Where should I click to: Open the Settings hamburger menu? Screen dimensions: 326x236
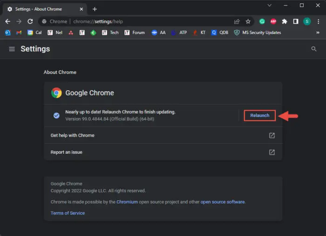[x=12, y=49]
